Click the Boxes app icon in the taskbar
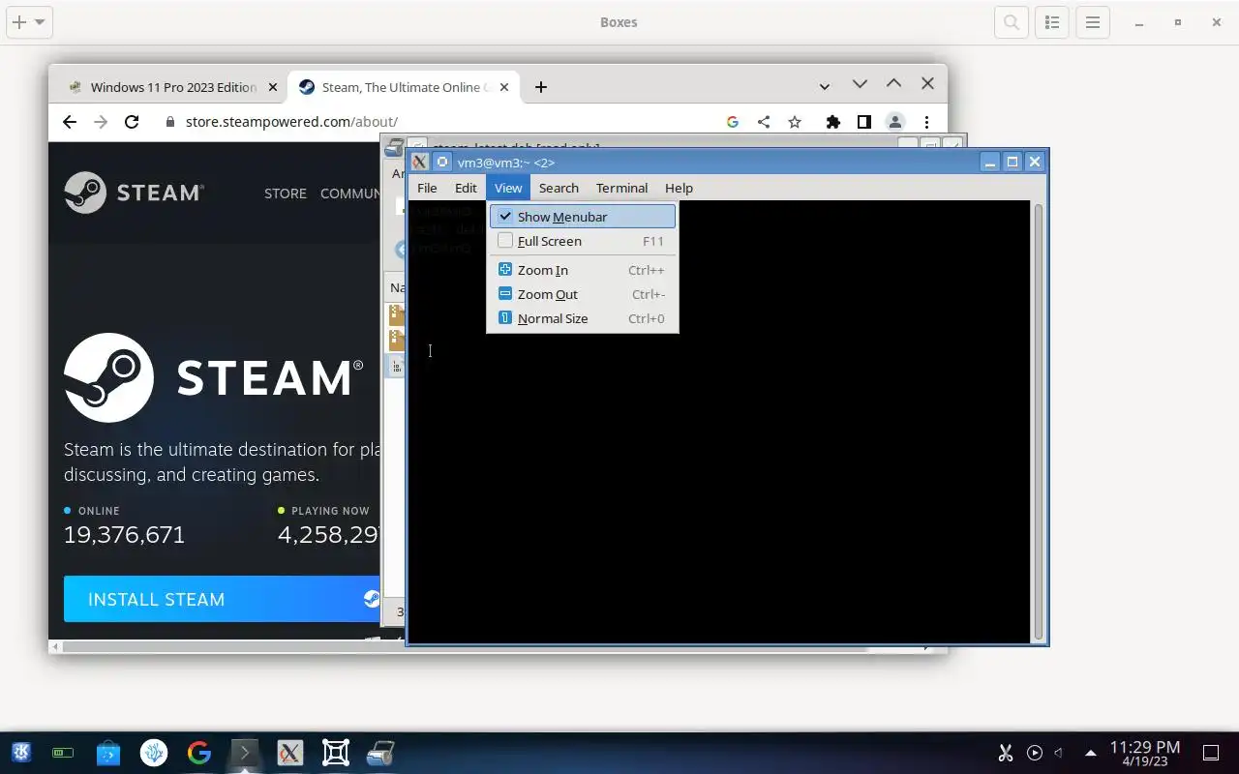Screen dimensions: 1239x774 pos(336,753)
